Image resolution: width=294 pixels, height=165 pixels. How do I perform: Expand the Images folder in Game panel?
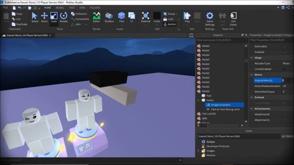click(198, 151)
